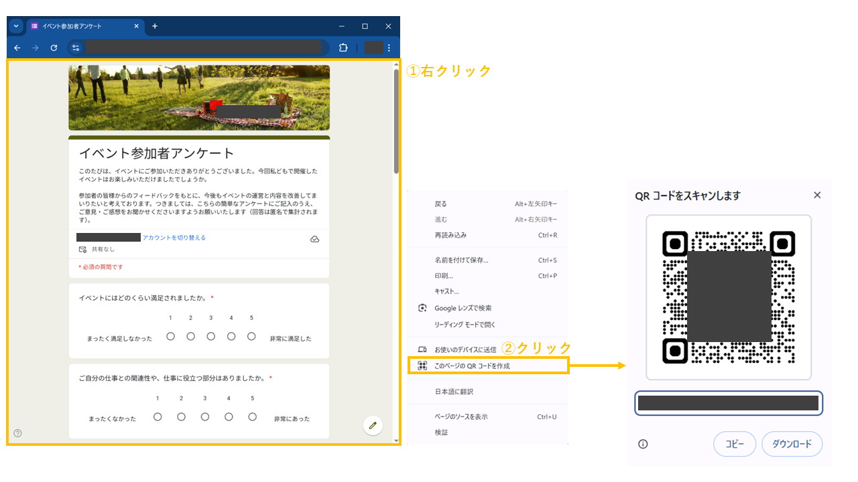Click the イベントにはどのくらい満足されましたか question text
Image resolution: width=858 pixels, height=482 pixels.
click(x=143, y=298)
